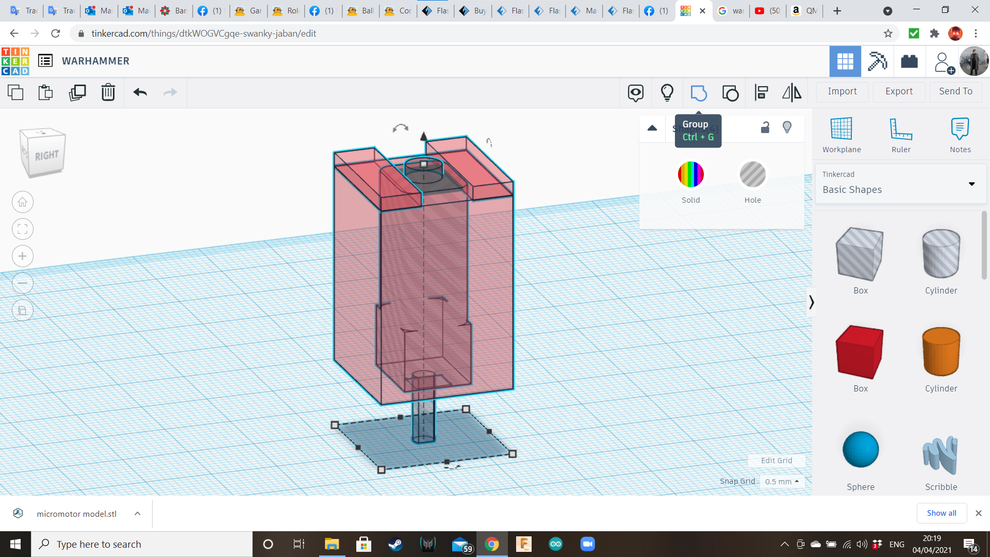Click the Edit Grid button
This screenshot has width=990, height=557.
(776, 461)
